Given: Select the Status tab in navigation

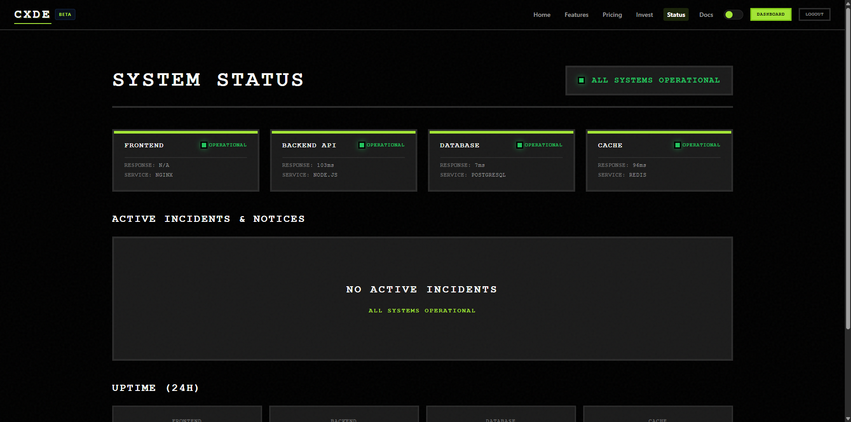Looking at the screenshot, I should 675,15.
